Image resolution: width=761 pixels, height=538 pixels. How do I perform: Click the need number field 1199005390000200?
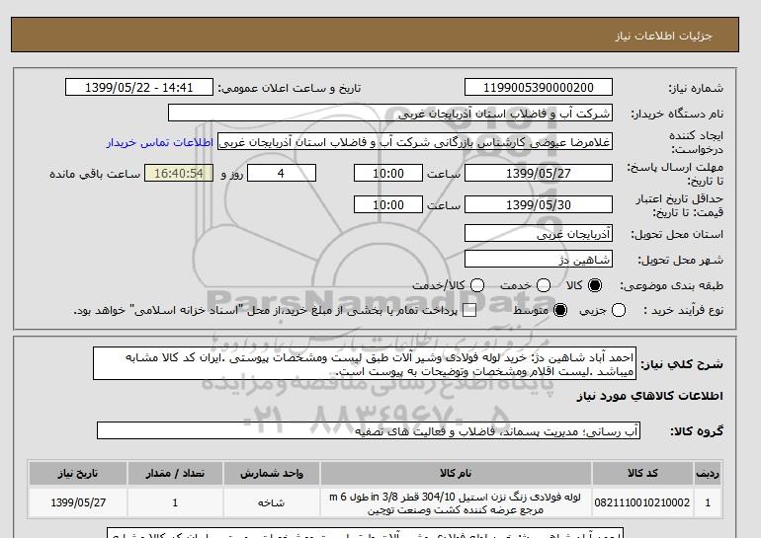[539, 87]
